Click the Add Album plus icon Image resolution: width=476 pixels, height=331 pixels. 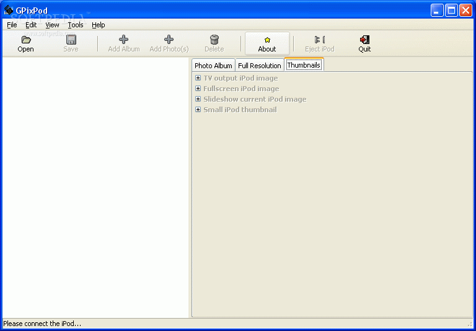tap(123, 40)
